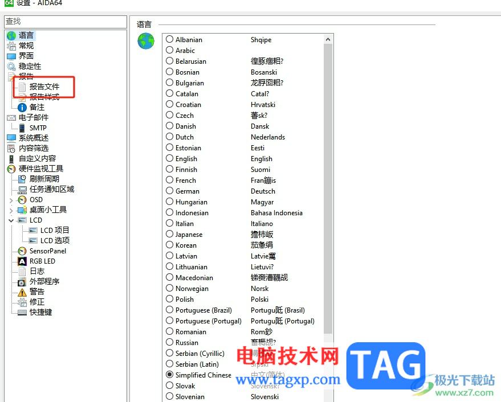Click the 自定义内容 icon
501x402 pixels.
pos(11,159)
